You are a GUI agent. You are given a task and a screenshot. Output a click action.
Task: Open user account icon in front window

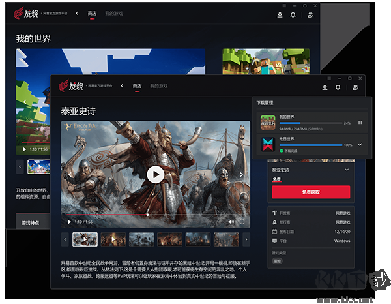(x=355, y=87)
